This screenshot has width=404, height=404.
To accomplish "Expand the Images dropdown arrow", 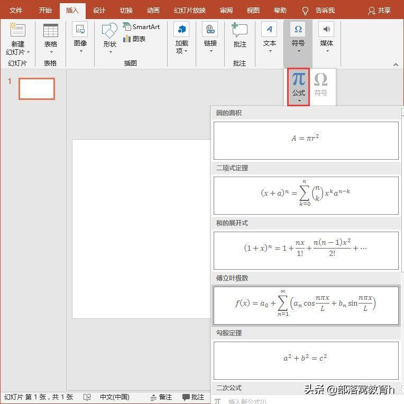I will (81, 51).
